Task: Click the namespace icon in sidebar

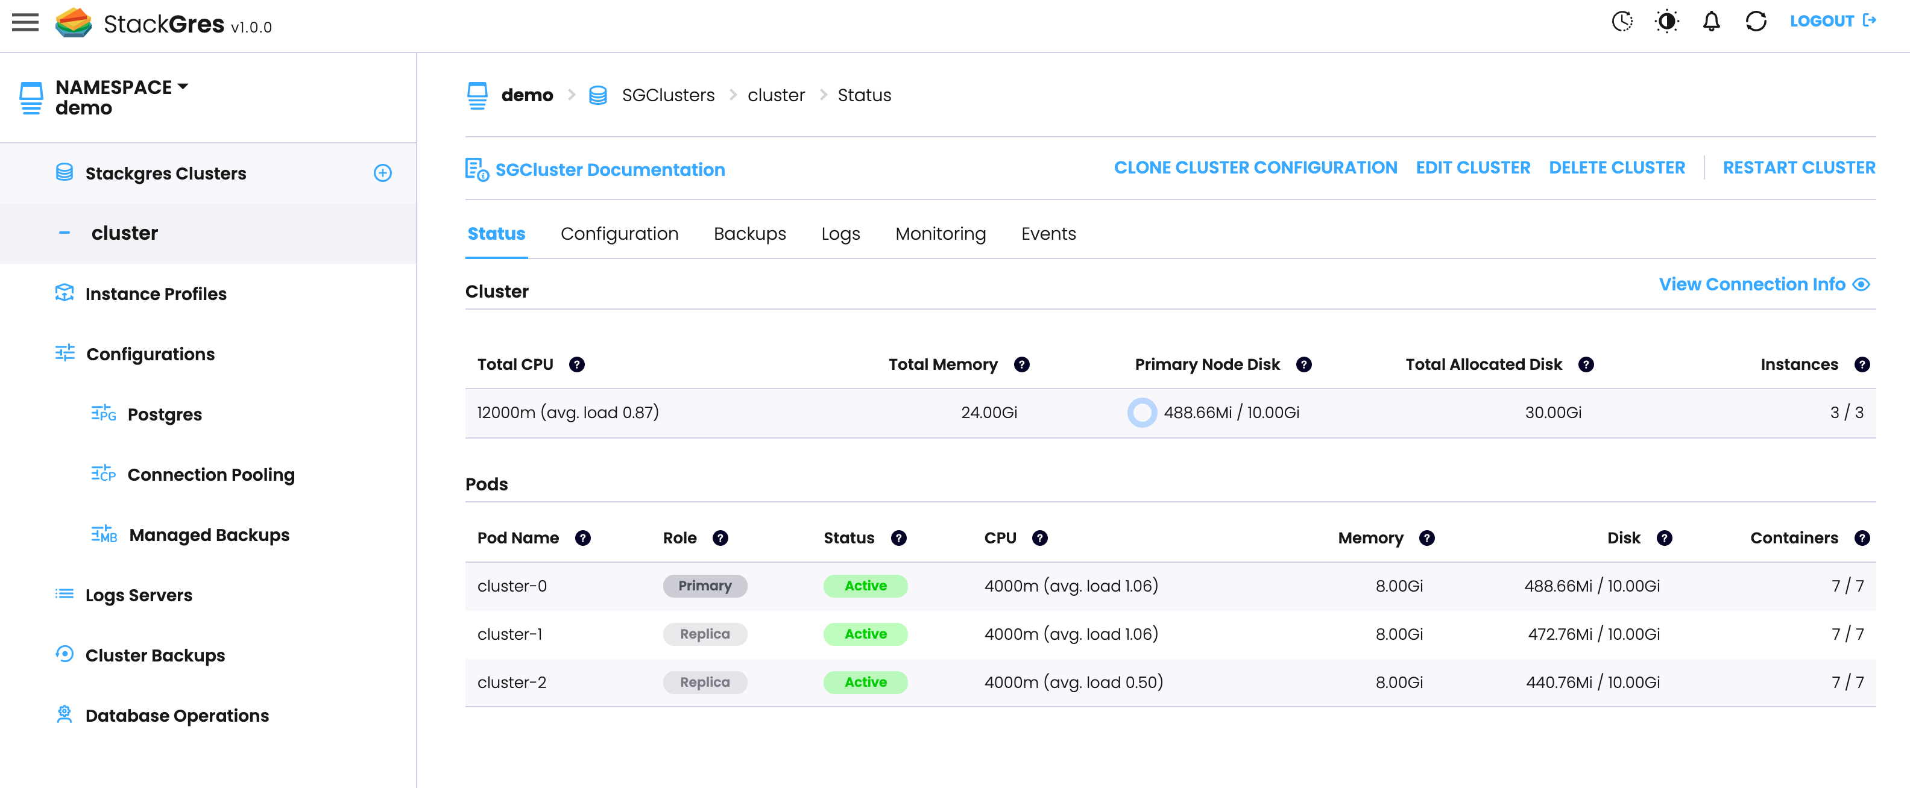Action: [x=31, y=98]
